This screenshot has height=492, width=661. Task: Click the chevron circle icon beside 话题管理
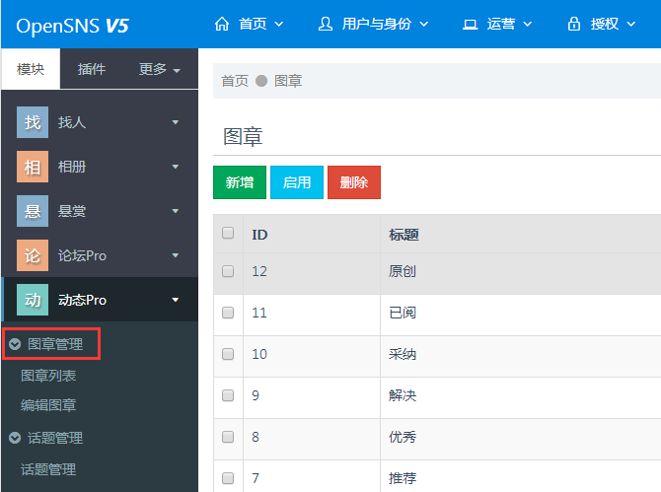pyautogui.click(x=15, y=438)
